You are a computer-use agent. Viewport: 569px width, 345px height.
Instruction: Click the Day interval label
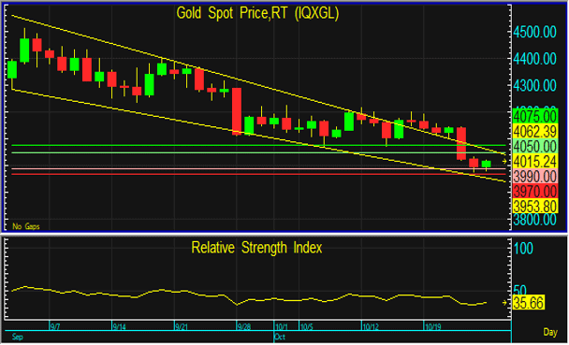pyautogui.click(x=550, y=332)
